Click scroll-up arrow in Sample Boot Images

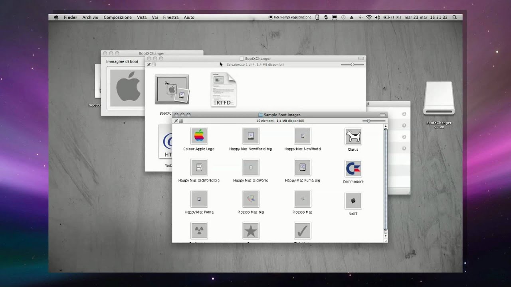click(385, 126)
